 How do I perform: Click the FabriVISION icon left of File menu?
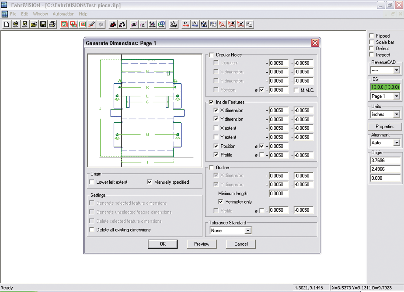(5, 14)
